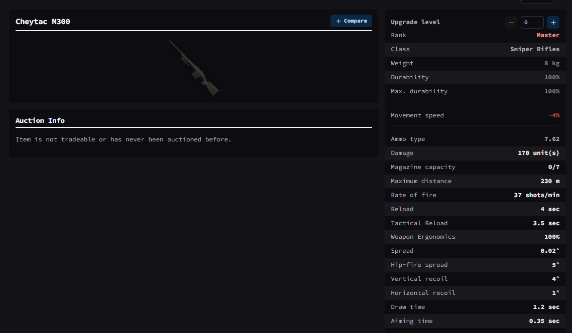Click the Master rank value

[x=548, y=35]
